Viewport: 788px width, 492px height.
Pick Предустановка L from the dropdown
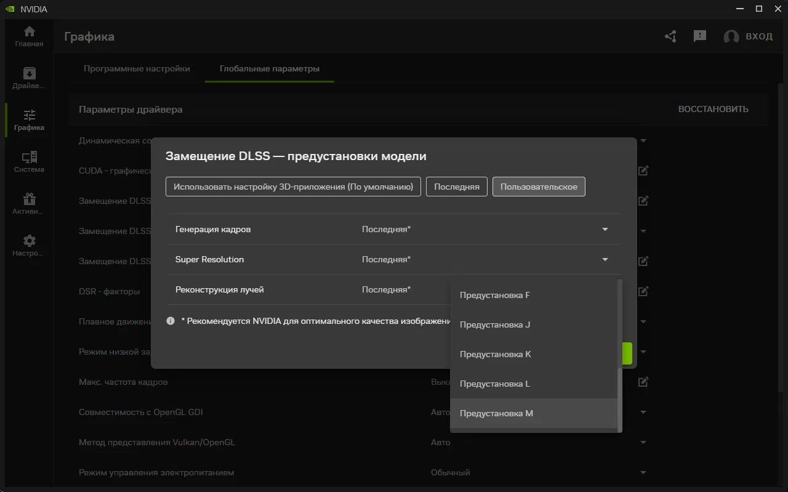(534, 384)
